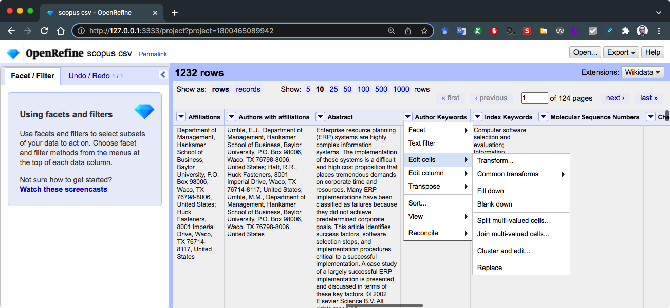Reload the page in the browser
The width and height of the screenshot is (670, 308).
point(44,31)
